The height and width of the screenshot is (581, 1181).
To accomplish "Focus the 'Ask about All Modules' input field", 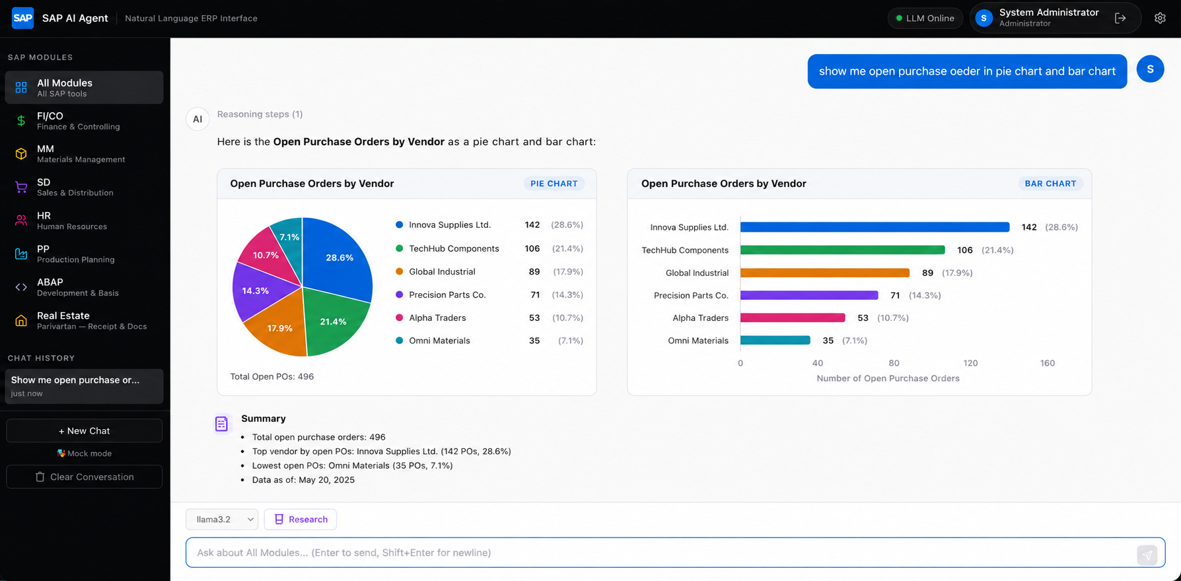I will point(675,553).
